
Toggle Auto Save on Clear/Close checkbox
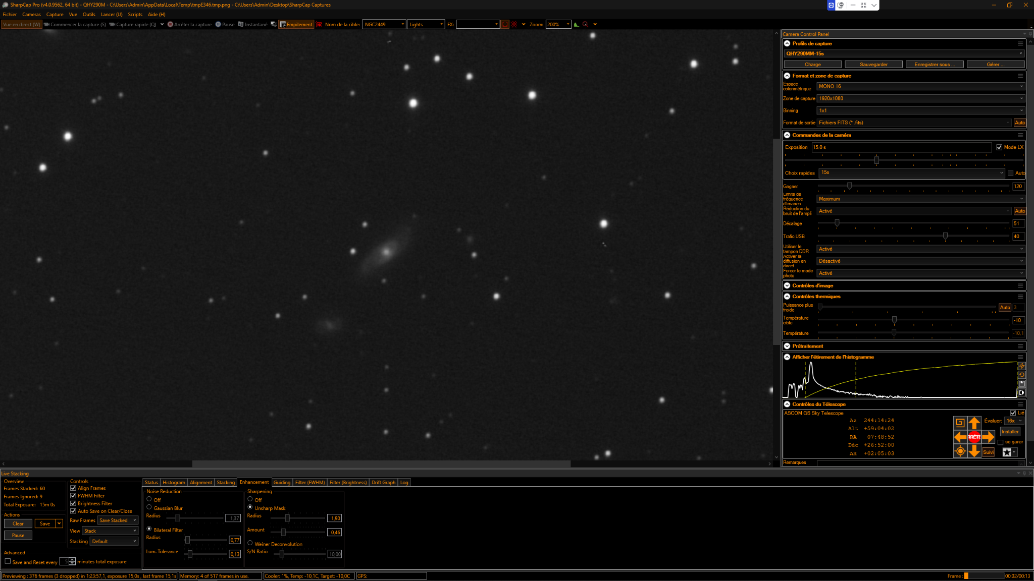coord(73,511)
